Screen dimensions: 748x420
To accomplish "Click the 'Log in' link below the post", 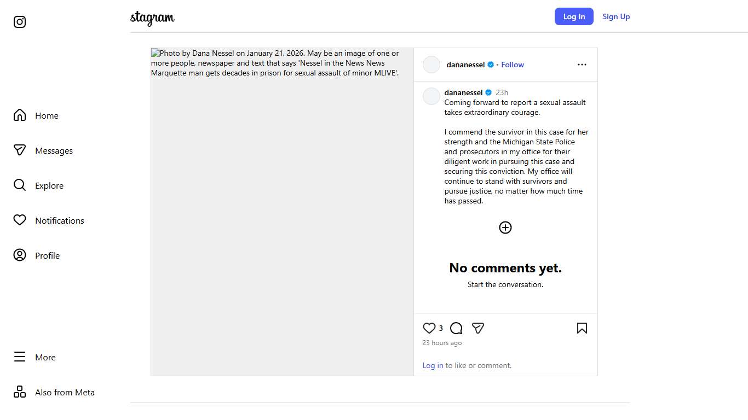I will pyautogui.click(x=433, y=365).
